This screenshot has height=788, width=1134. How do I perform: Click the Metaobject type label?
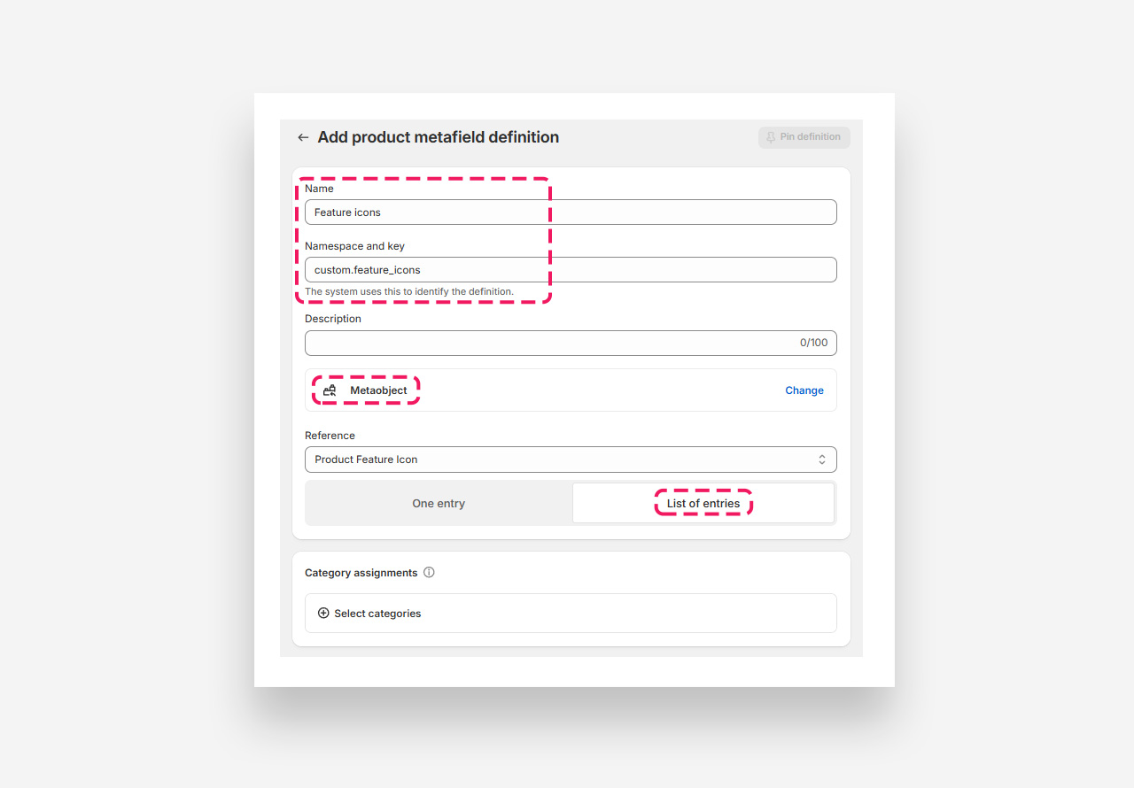(378, 390)
